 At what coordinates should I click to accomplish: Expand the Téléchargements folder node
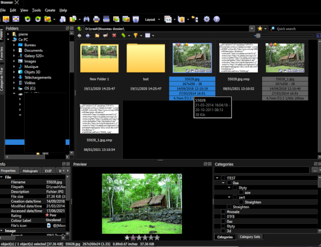click(14, 77)
